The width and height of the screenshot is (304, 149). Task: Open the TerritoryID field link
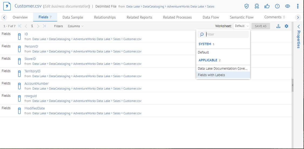click(x=32, y=71)
